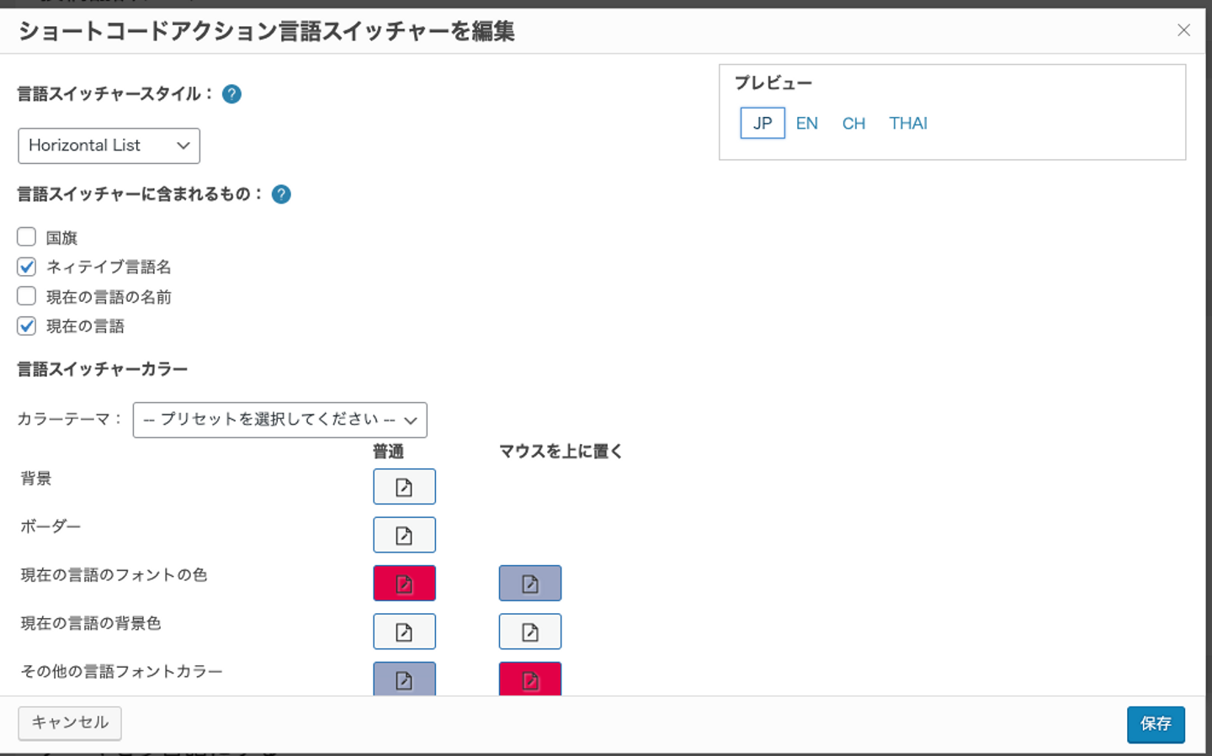The height and width of the screenshot is (756, 1212).
Task: Pick 現在の言語のフォントの色 hover color swatch
Action: pyautogui.click(x=529, y=584)
